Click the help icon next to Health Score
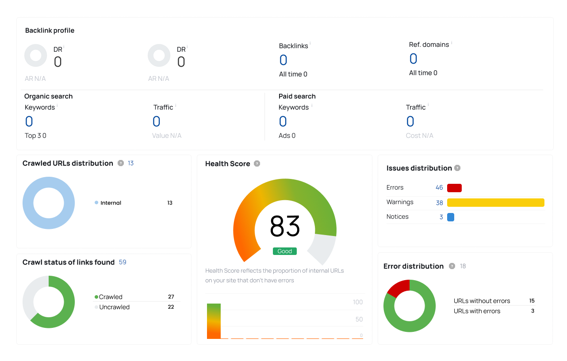Image resolution: width=567 pixels, height=361 pixels. (257, 163)
